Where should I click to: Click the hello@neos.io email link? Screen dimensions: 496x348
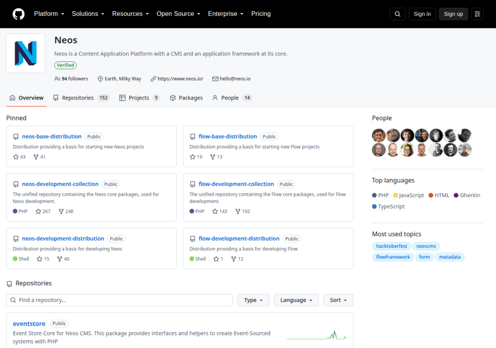(x=235, y=79)
